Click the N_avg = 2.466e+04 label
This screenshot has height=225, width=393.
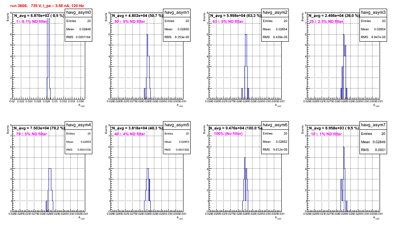pos(333,15)
